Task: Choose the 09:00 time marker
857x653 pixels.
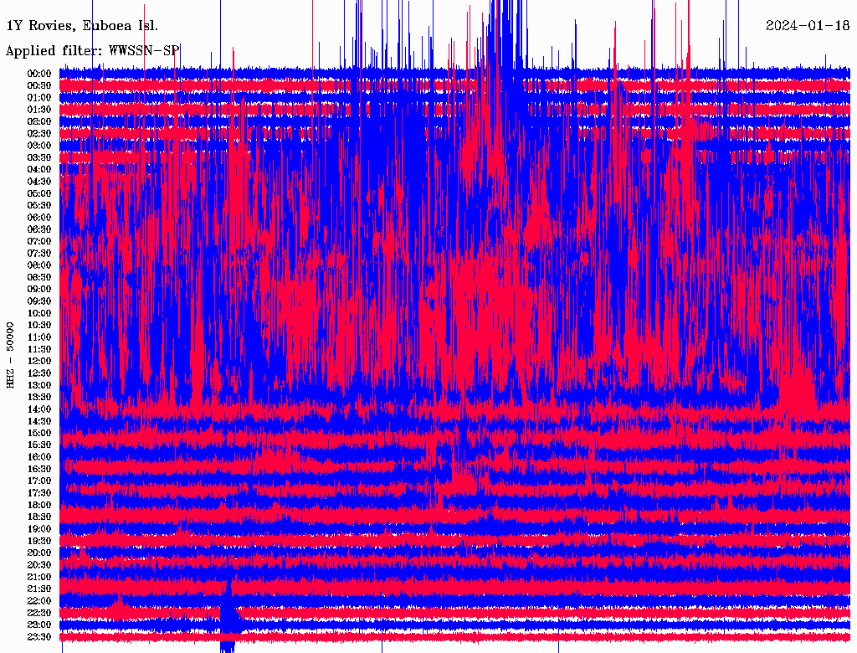Action: click(x=39, y=289)
